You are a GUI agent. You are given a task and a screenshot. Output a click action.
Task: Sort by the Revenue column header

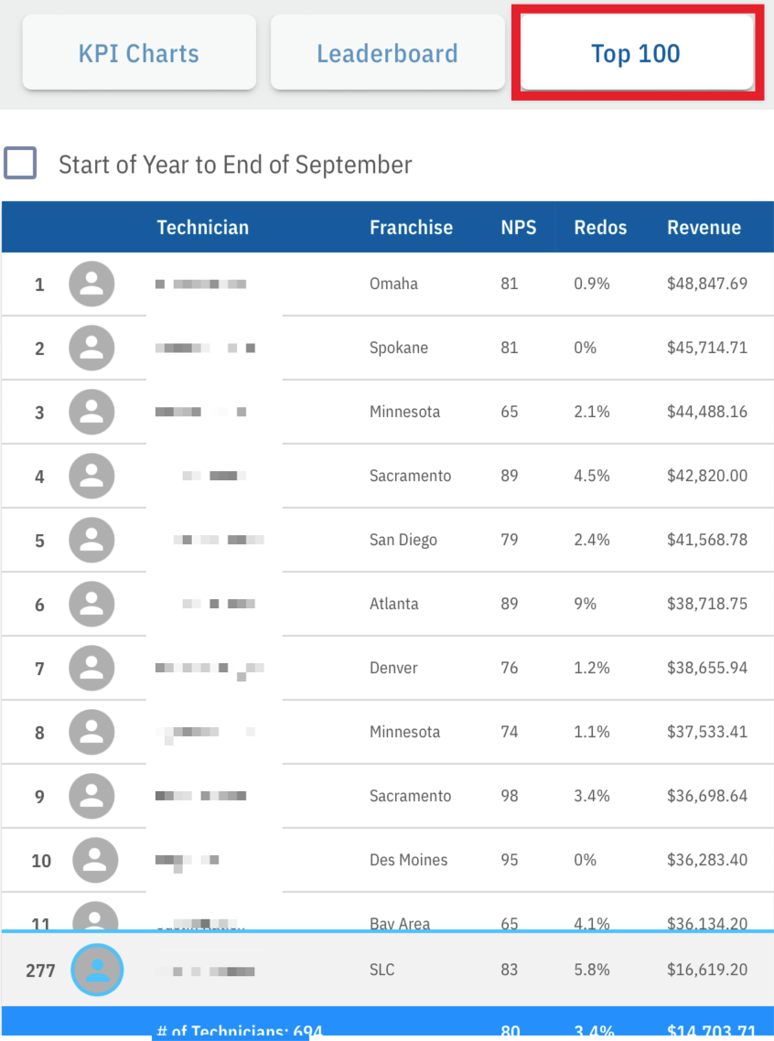click(704, 228)
